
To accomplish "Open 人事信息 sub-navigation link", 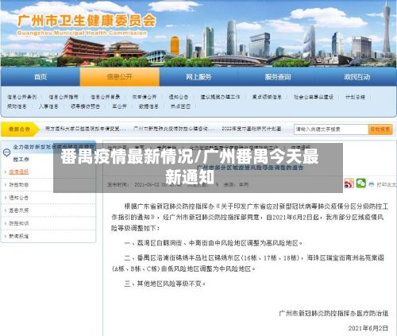I will (48, 106).
